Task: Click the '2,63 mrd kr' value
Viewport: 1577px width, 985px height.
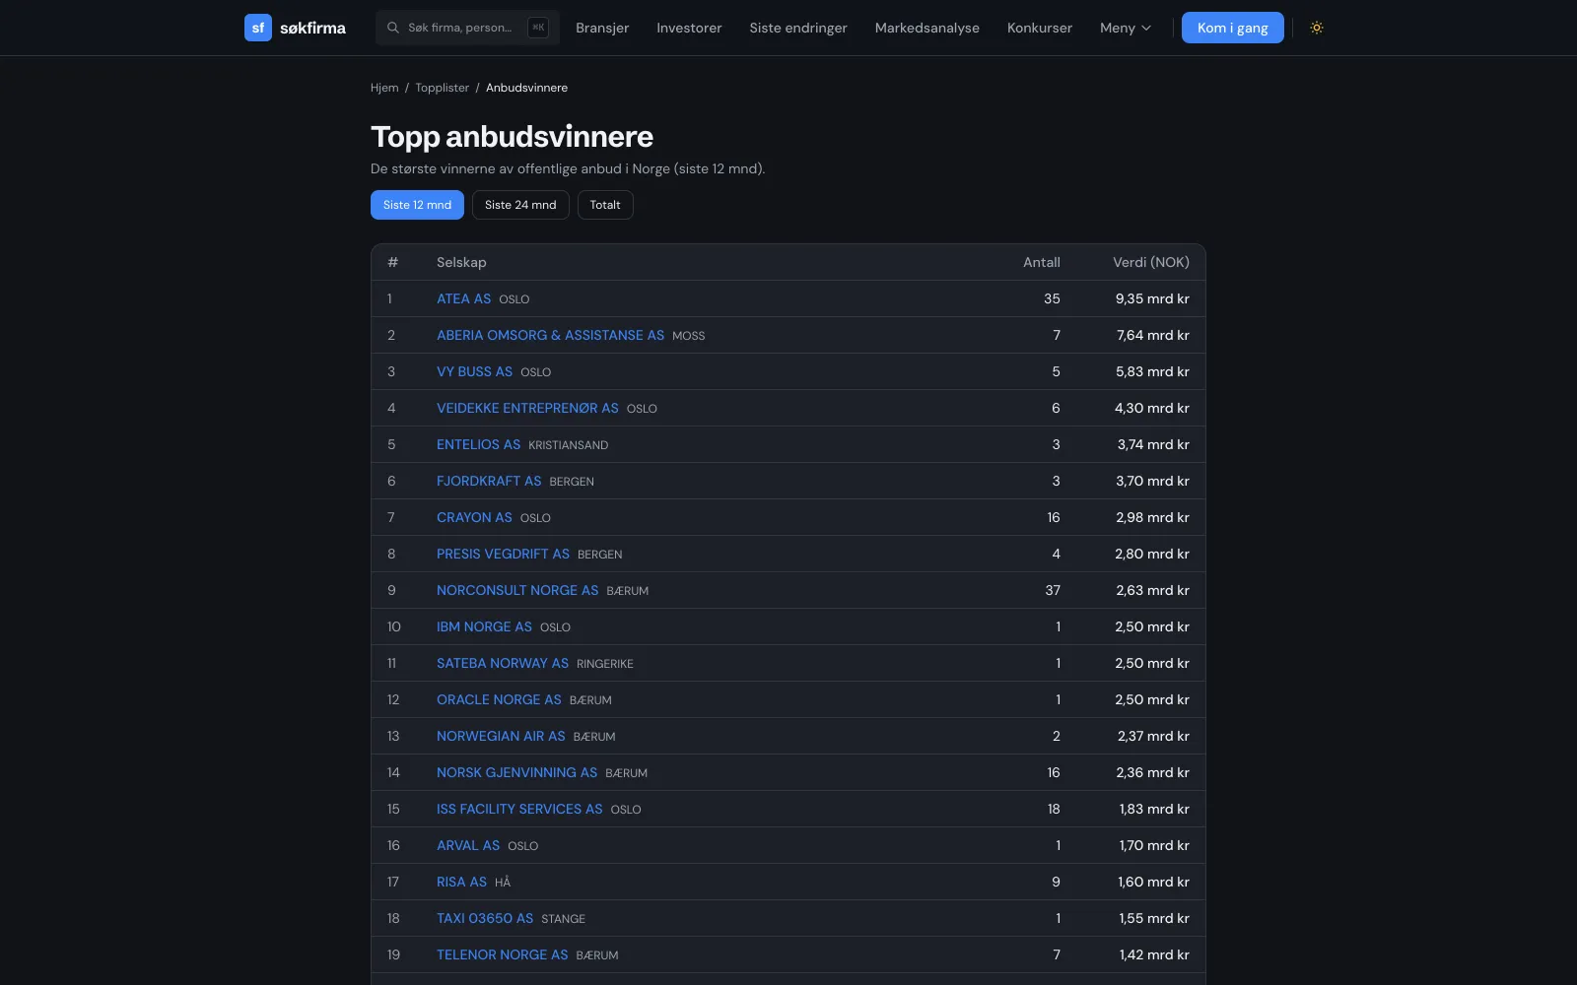Action: 1152,590
